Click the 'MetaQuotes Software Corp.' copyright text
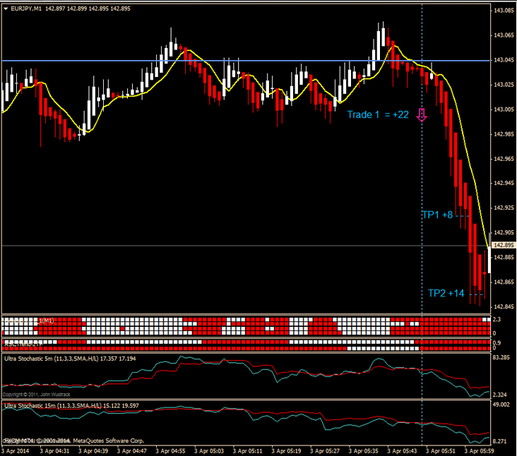Image resolution: width=517 pixels, height=456 pixels. (x=109, y=441)
